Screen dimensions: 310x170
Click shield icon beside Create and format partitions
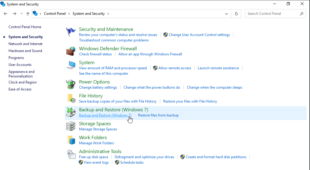pyautogui.click(x=183, y=157)
